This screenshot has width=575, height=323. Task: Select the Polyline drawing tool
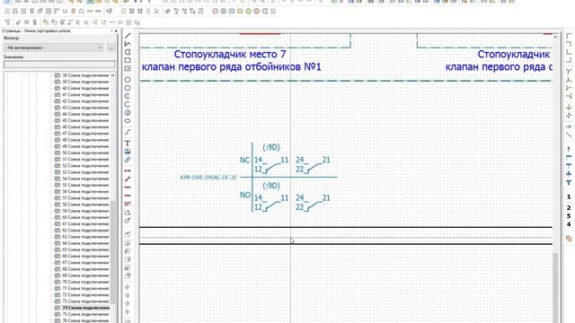(128, 44)
